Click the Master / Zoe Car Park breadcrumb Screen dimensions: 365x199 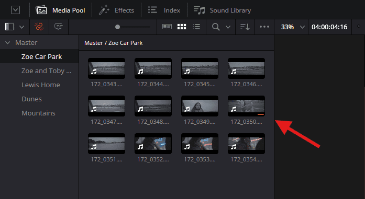(113, 43)
